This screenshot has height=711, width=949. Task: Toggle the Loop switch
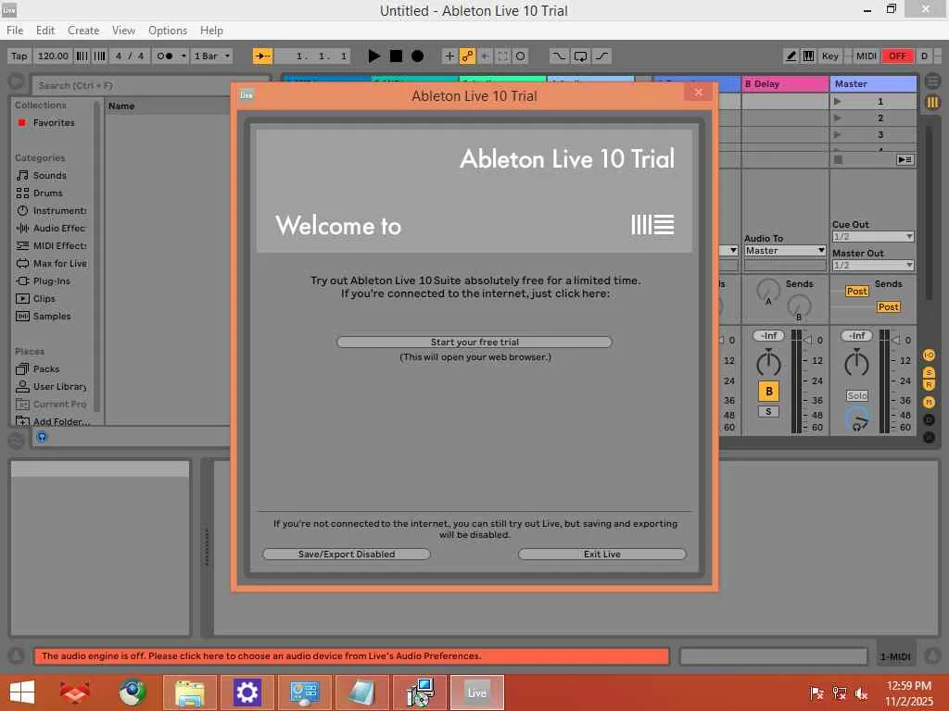[x=580, y=56]
